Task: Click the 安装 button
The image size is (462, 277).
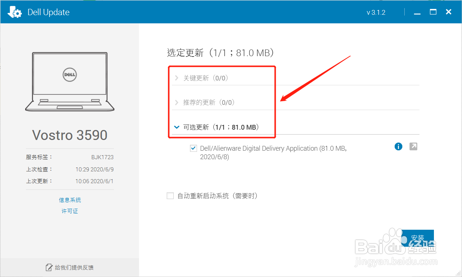Action: point(417,238)
